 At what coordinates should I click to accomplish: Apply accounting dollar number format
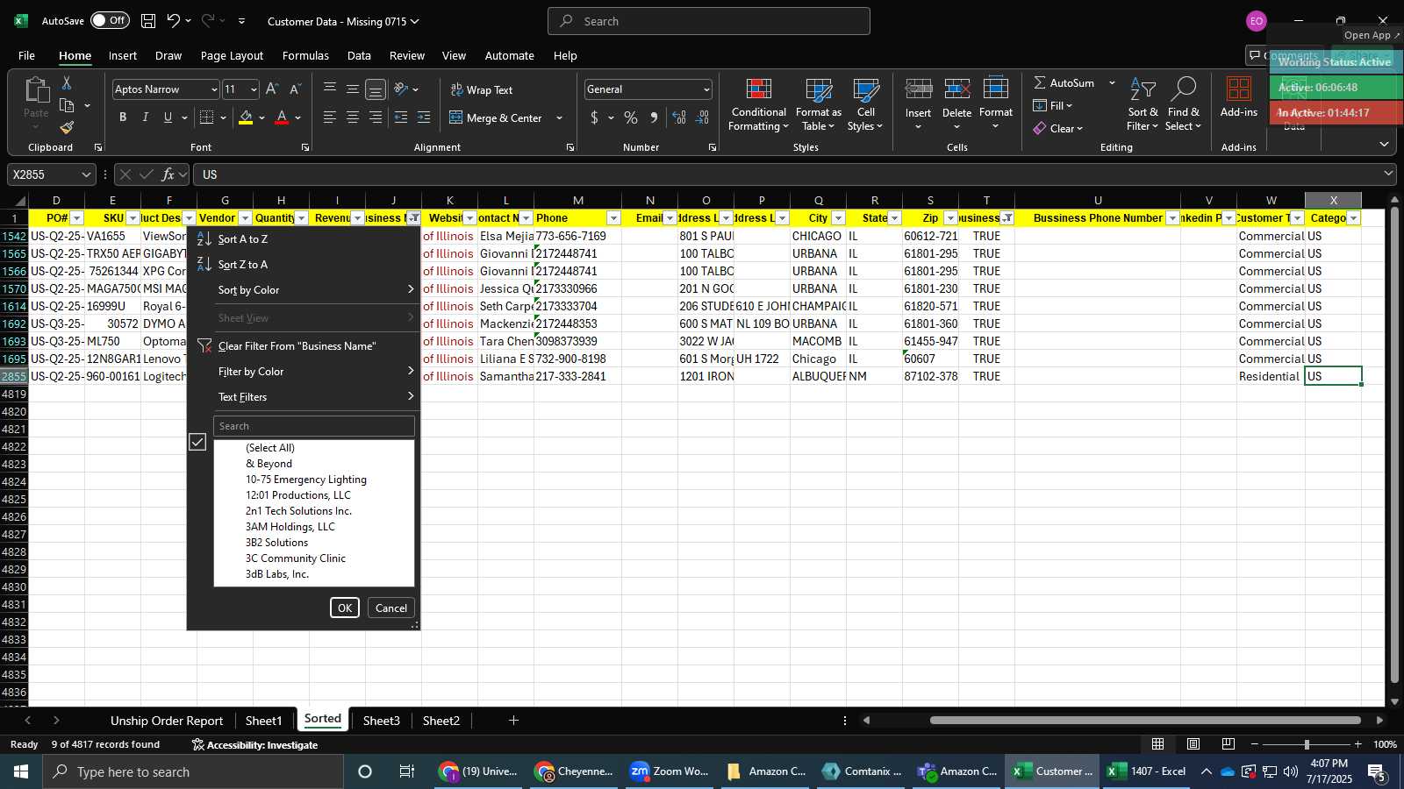coord(595,117)
